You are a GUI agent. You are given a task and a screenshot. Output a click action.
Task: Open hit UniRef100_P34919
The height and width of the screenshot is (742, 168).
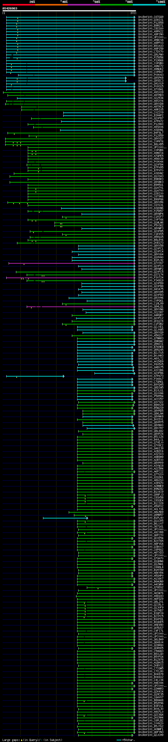pos(150,280)
